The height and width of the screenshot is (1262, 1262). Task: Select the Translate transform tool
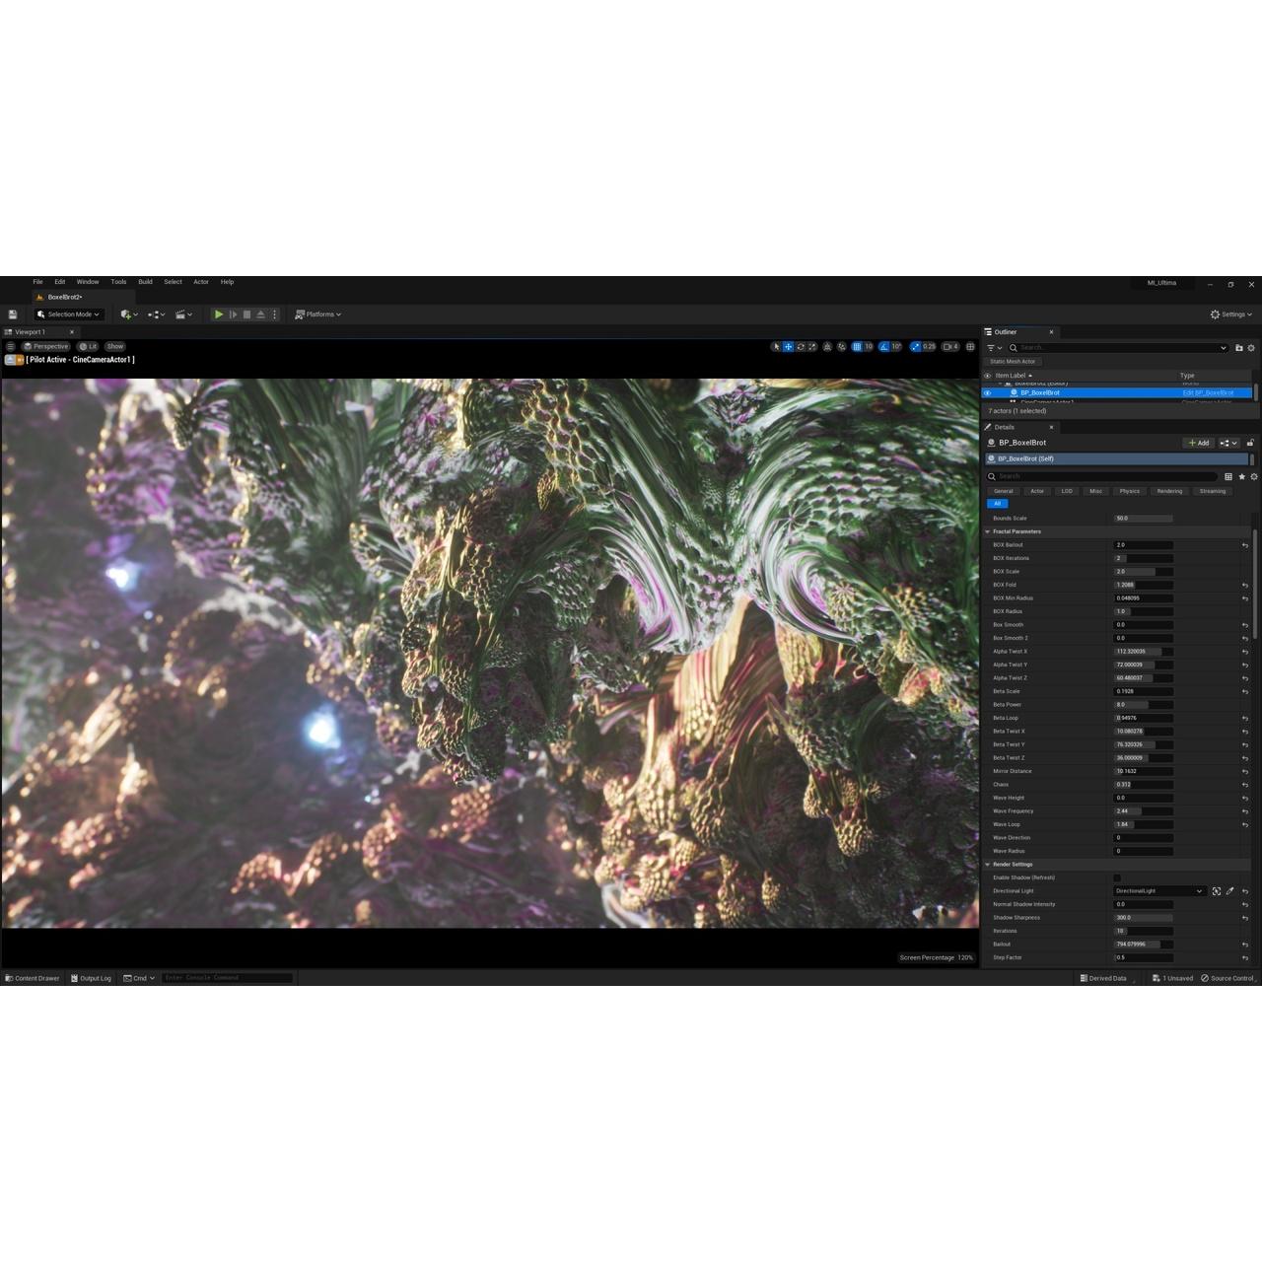coord(788,347)
